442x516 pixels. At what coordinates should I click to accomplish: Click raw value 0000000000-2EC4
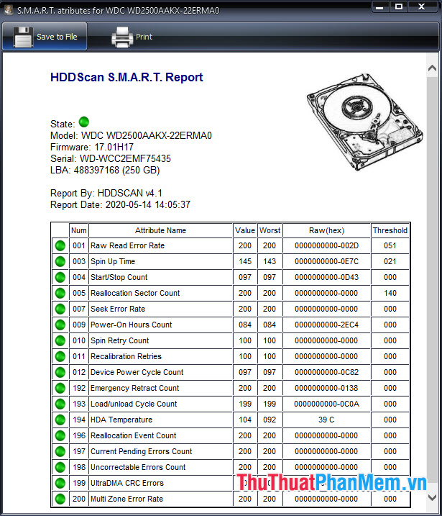tap(327, 325)
